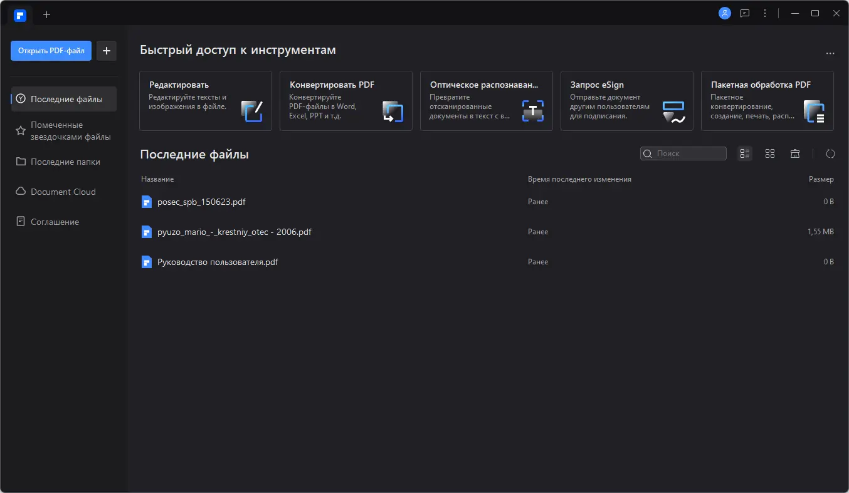
Task: Open Document Cloud section
Action: coord(64,192)
